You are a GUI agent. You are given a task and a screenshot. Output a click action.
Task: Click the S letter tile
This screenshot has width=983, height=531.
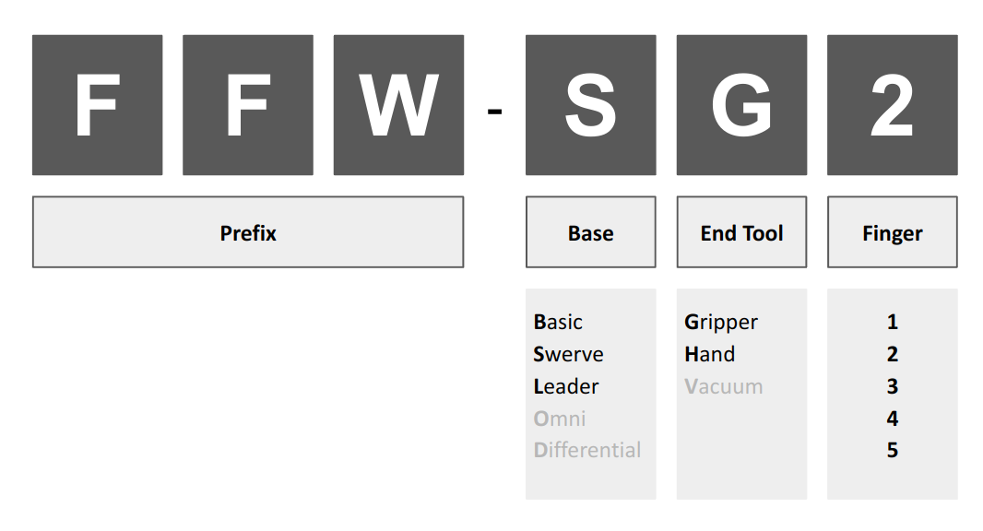[x=590, y=105]
